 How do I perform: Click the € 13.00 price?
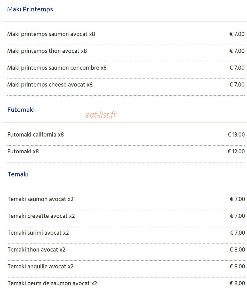[x=236, y=134]
